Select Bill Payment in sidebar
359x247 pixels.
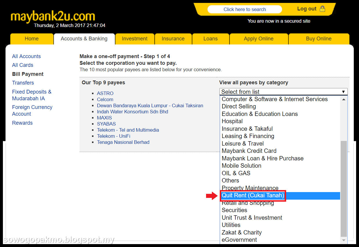coord(28,74)
